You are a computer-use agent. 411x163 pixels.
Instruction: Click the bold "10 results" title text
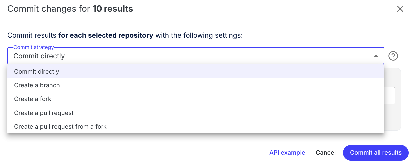[x=113, y=9]
